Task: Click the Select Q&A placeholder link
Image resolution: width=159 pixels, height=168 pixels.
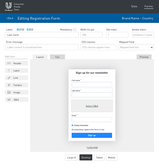Action: [x=92, y=106]
